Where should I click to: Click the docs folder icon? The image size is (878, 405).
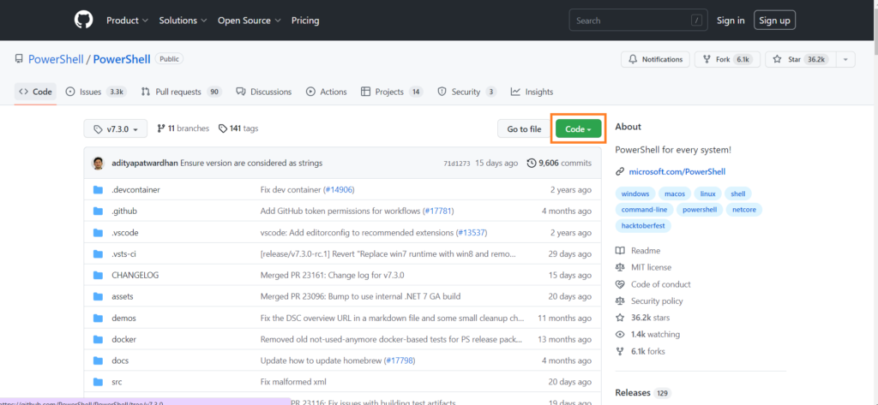point(98,360)
